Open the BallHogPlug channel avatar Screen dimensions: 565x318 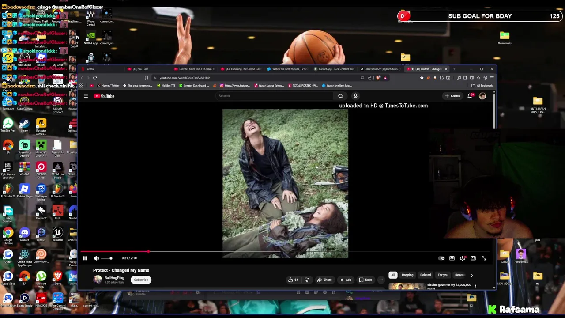point(97,280)
